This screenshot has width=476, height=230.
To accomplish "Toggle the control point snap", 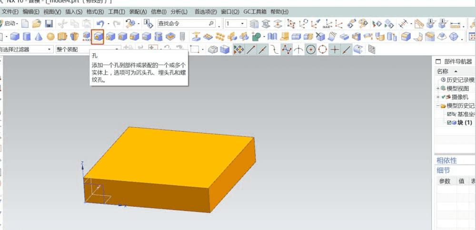I will (x=275, y=49).
